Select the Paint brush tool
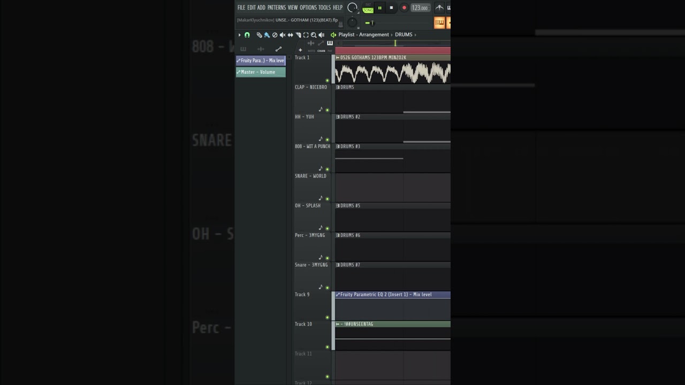Viewport: 685px width, 385px height. tap(267, 35)
